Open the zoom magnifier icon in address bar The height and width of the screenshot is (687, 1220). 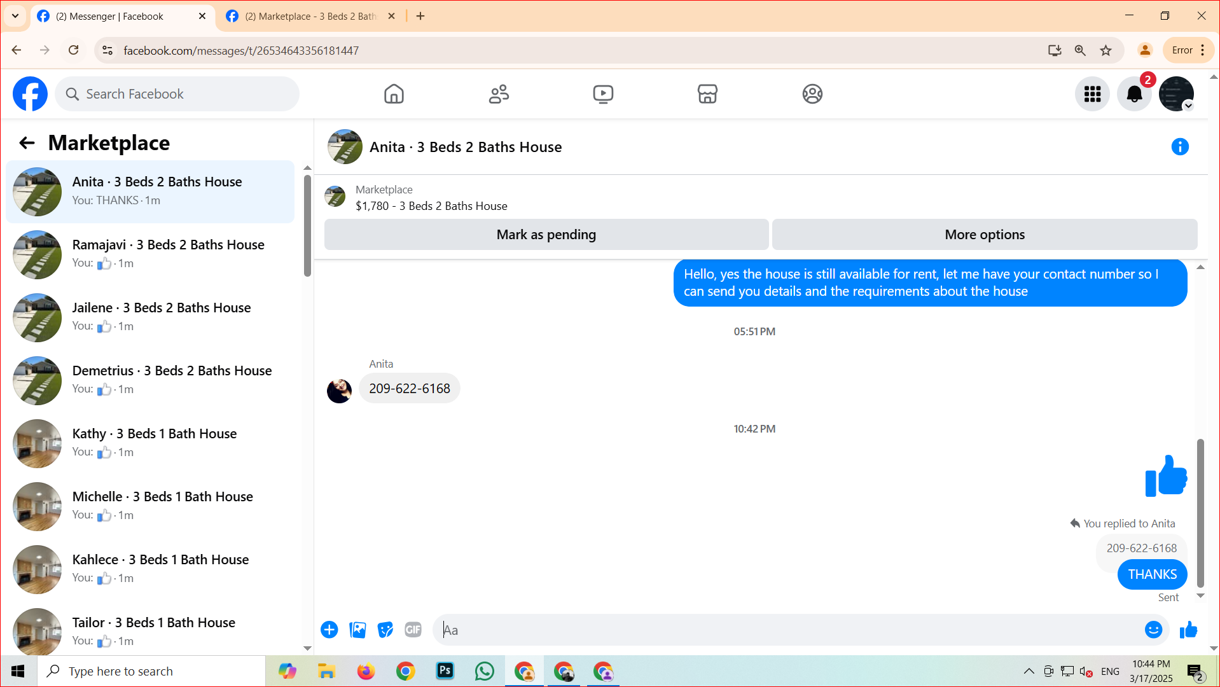1080,50
